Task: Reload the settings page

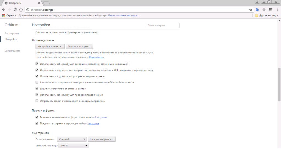Action: coord(15,10)
